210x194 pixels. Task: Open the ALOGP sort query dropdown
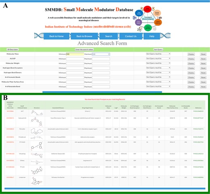158,58
